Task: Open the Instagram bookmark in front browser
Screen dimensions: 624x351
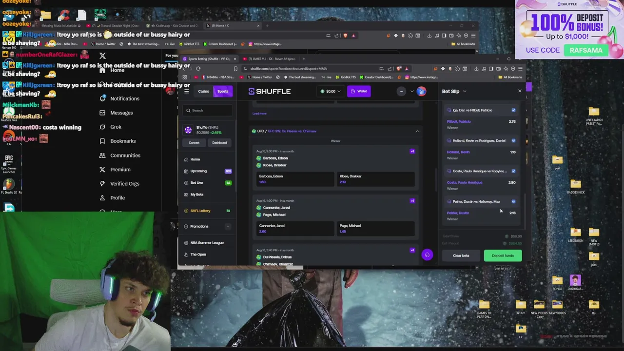Action: coord(421,77)
